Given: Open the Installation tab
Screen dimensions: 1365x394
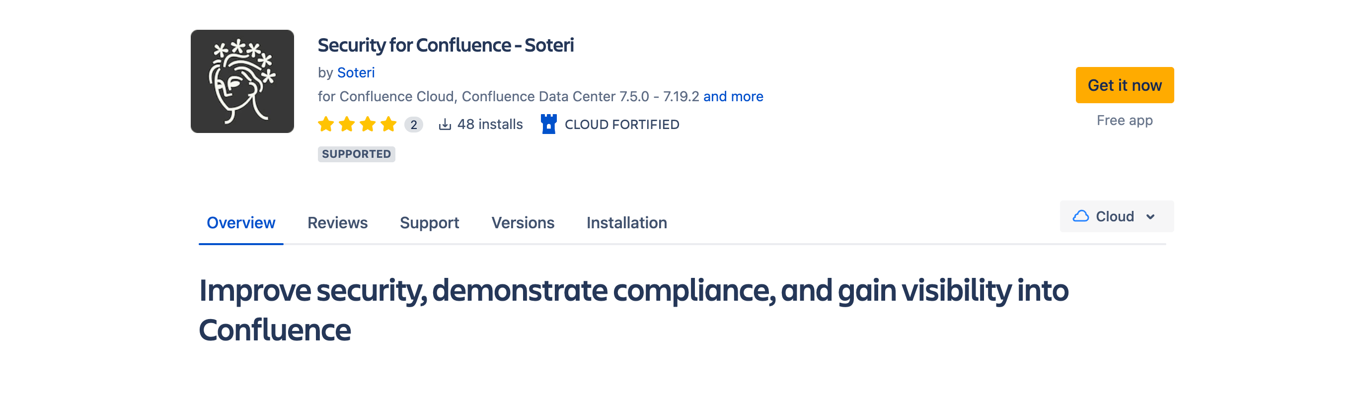Looking at the screenshot, I should pos(627,222).
